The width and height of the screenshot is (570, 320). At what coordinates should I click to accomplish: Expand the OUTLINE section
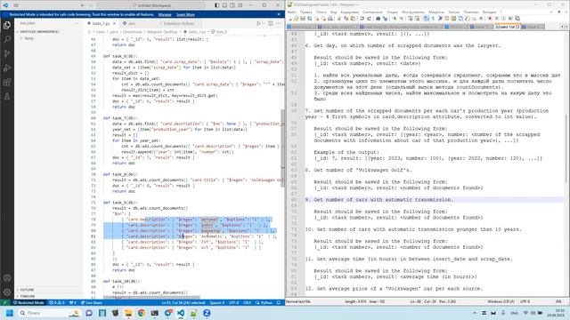click(x=27, y=290)
